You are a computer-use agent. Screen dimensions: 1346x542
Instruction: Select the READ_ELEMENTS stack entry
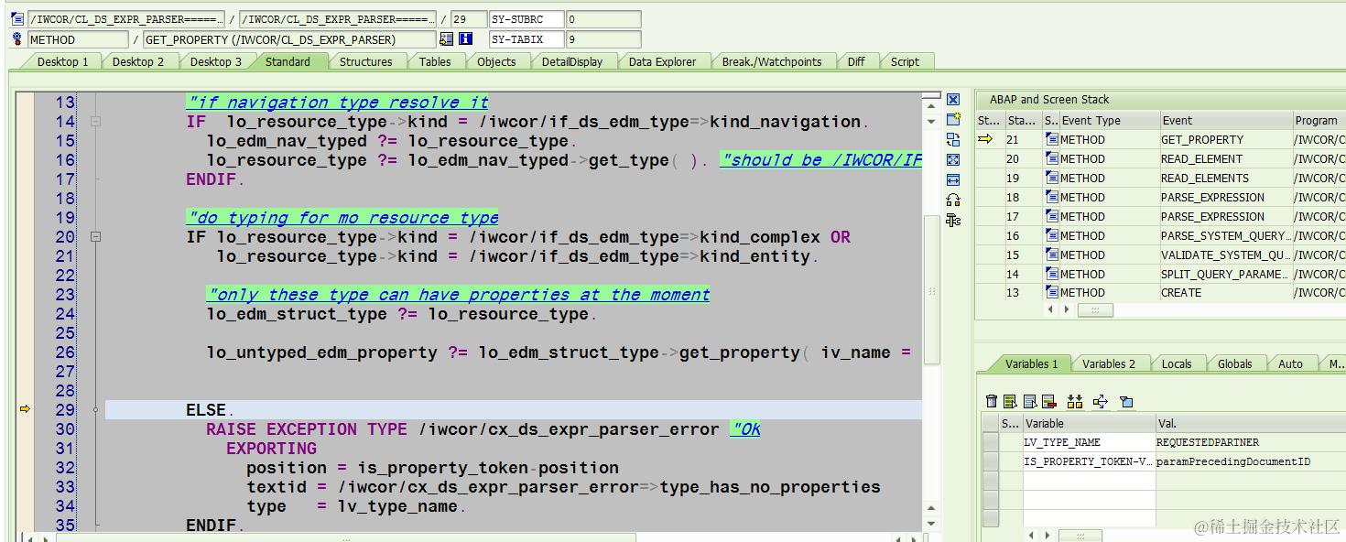coord(1224,178)
